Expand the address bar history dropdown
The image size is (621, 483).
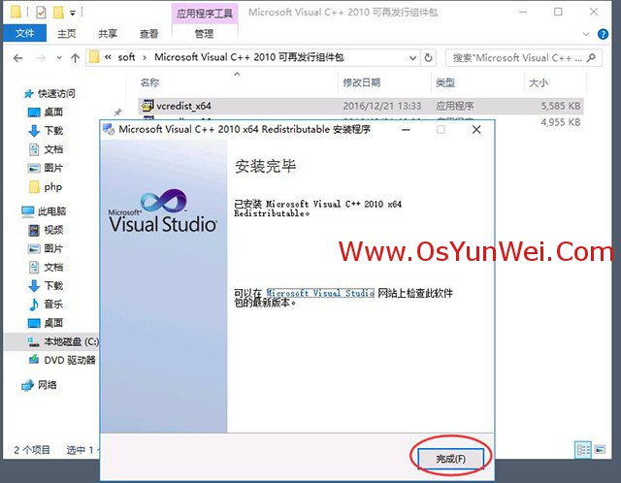point(412,58)
